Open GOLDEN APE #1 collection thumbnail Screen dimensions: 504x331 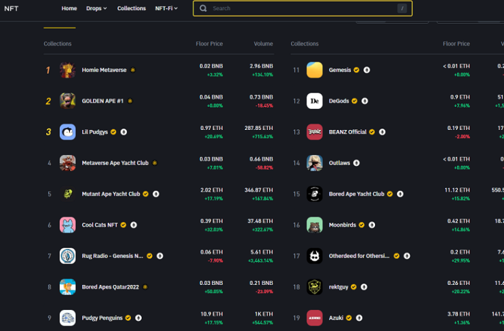click(x=68, y=101)
